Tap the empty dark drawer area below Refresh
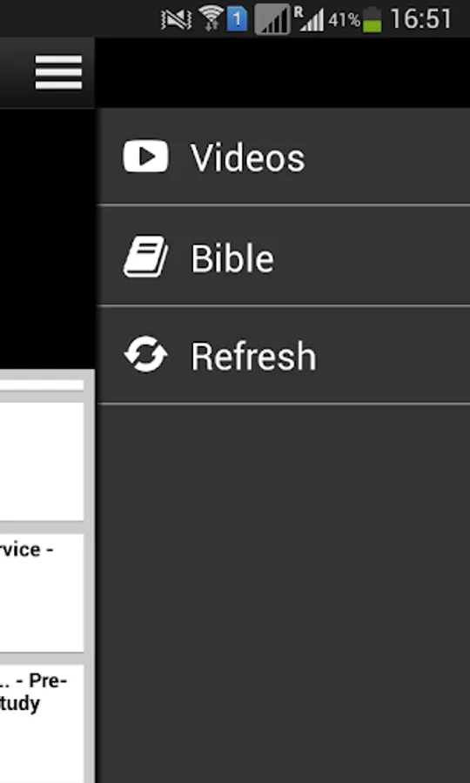The width and height of the screenshot is (470, 783). point(284,593)
